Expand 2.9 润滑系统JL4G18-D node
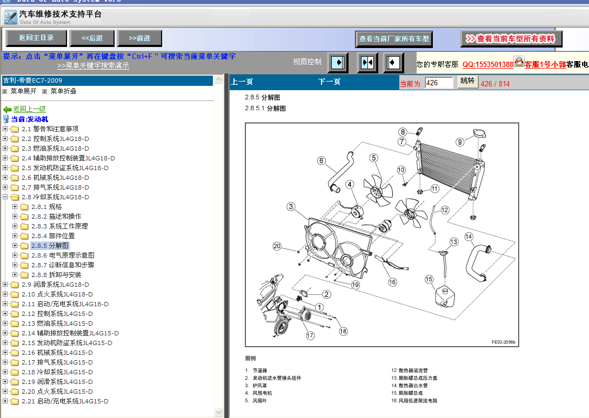The height and width of the screenshot is (418, 589). click(x=5, y=284)
